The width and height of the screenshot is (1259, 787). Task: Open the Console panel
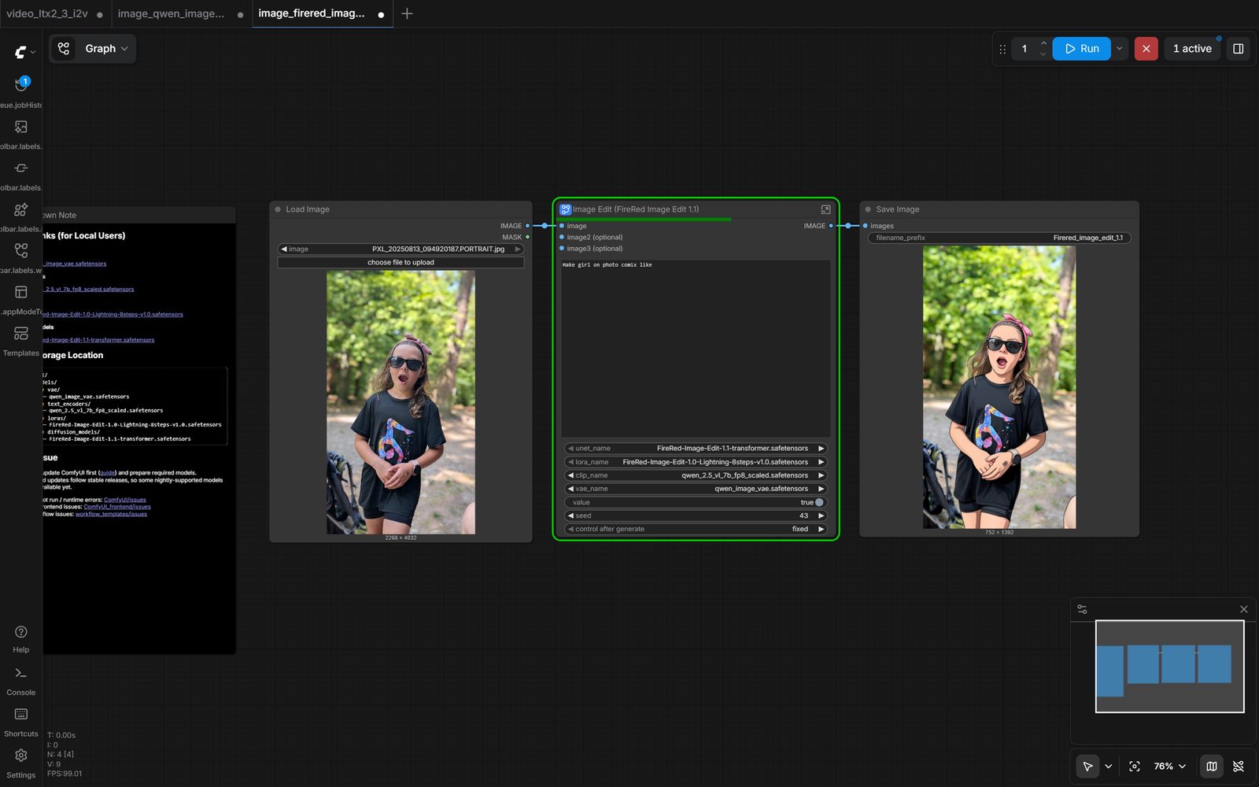tap(21, 674)
